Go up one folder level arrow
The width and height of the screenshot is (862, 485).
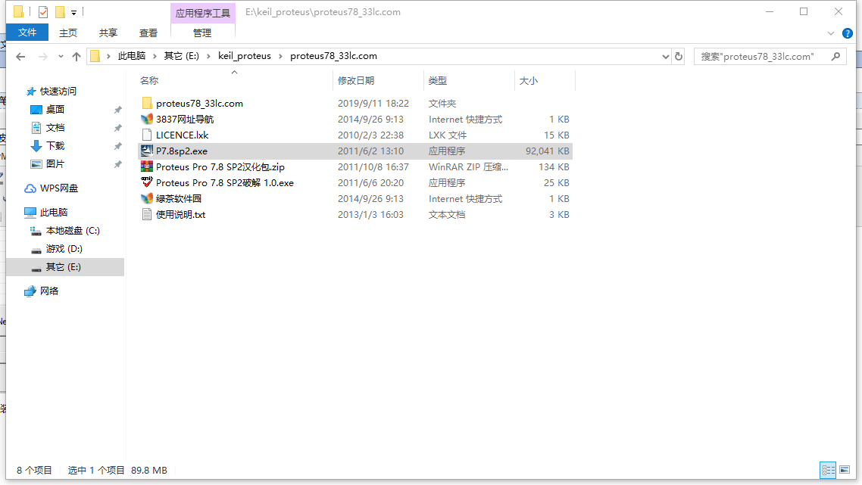pyautogui.click(x=77, y=56)
